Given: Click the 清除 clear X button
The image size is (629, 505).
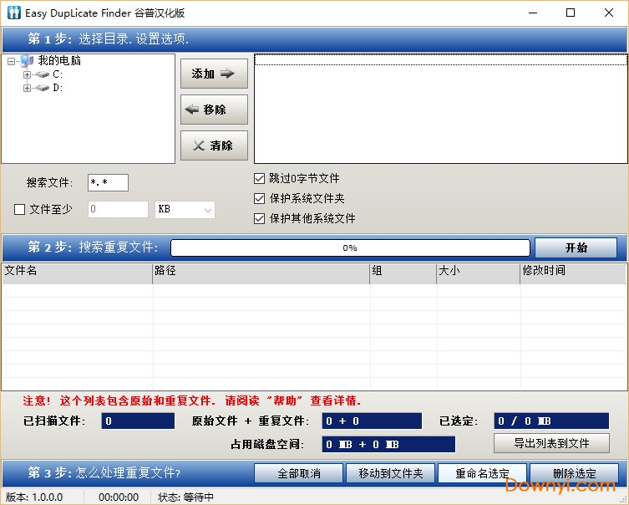Looking at the screenshot, I should pyautogui.click(x=214, y=145).
